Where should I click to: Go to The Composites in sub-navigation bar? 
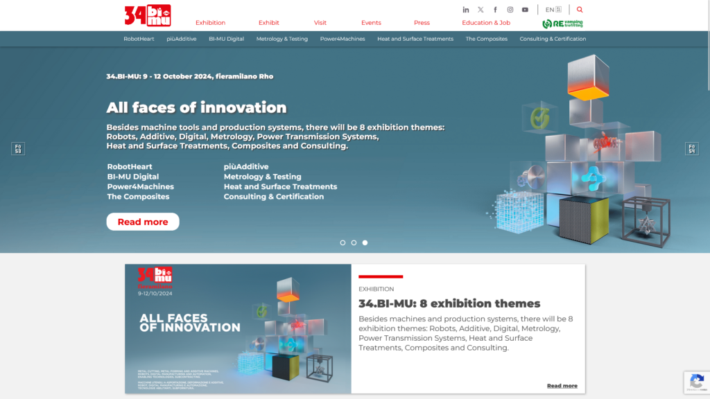pyautogui.click(x=486, y=39)
